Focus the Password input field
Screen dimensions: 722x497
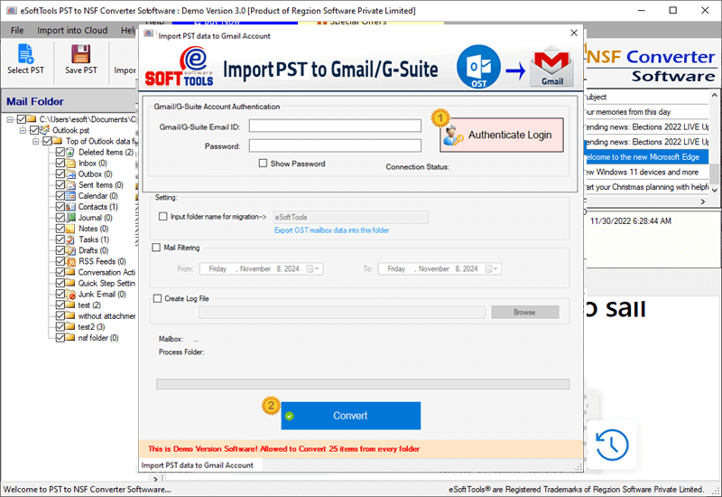(335, 145)
